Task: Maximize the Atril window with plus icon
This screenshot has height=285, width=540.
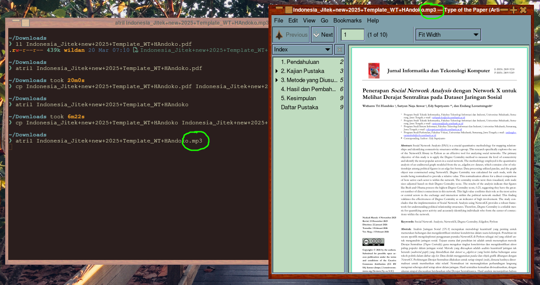Action: coord(513,10)
